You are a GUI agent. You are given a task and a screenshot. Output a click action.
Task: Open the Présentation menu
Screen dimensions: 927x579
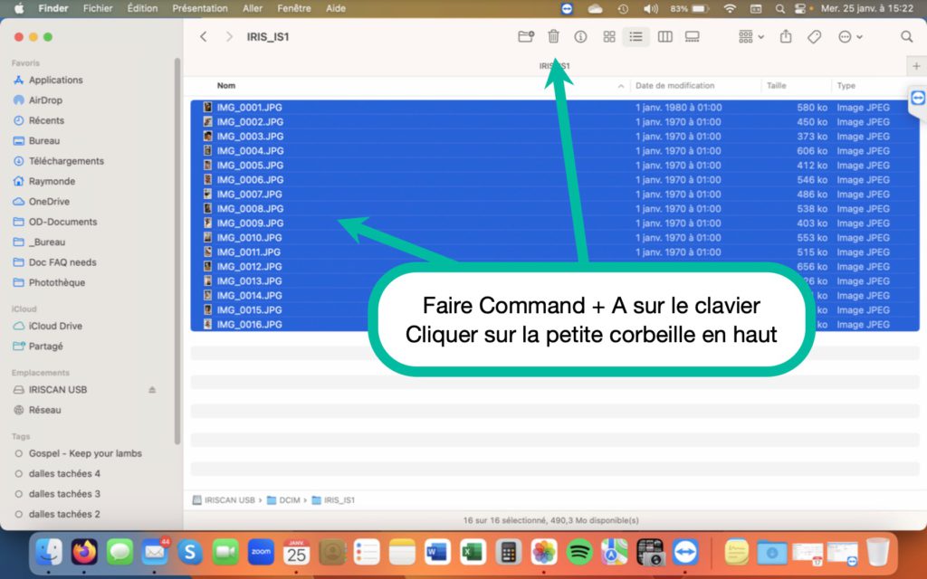199,8
